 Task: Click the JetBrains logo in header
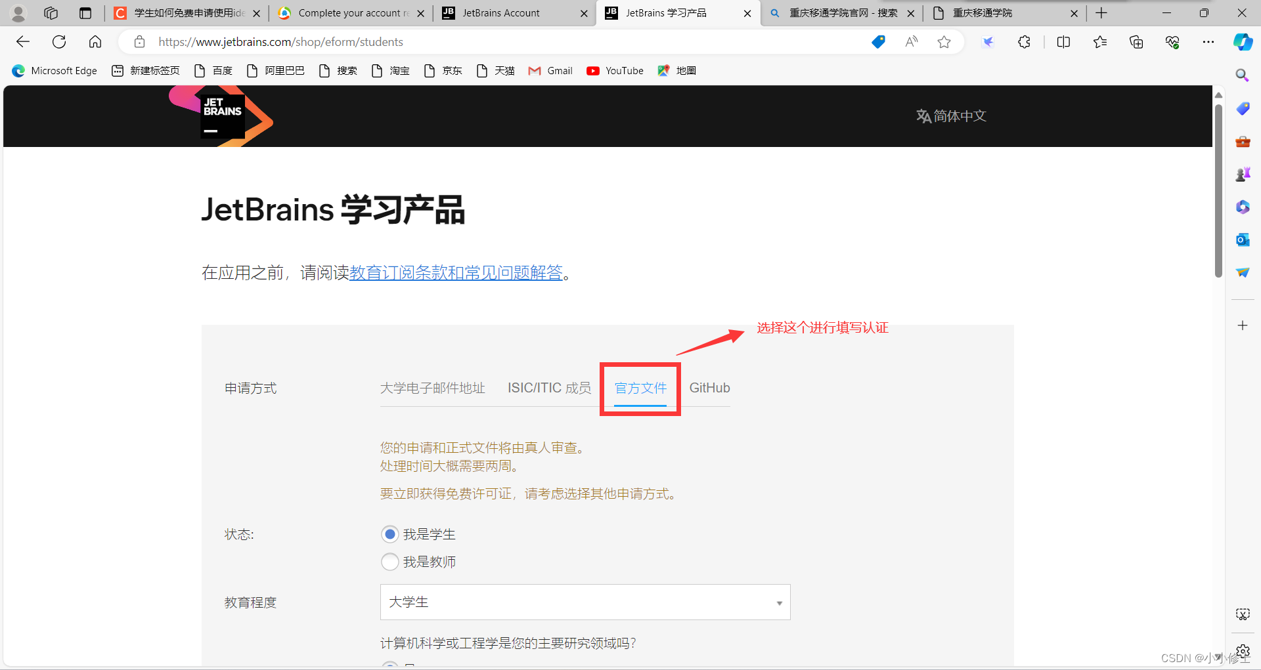[221, 116]
